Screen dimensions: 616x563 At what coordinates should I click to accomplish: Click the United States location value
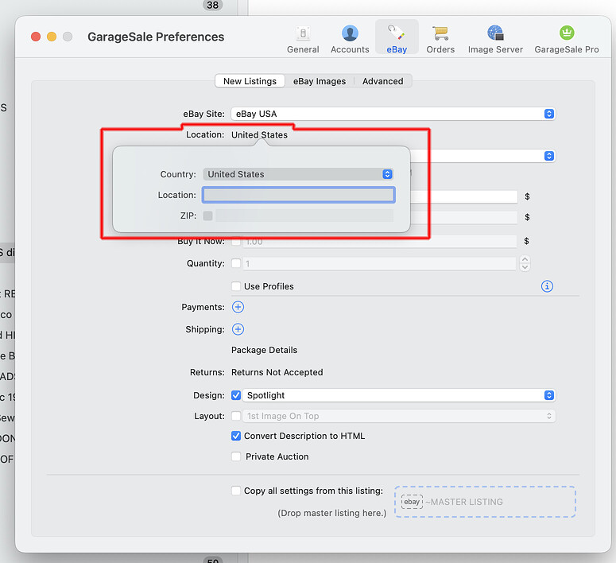click(x=259, y=135)
